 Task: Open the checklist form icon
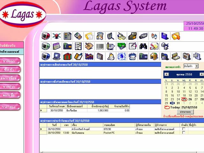click(67, 36)
